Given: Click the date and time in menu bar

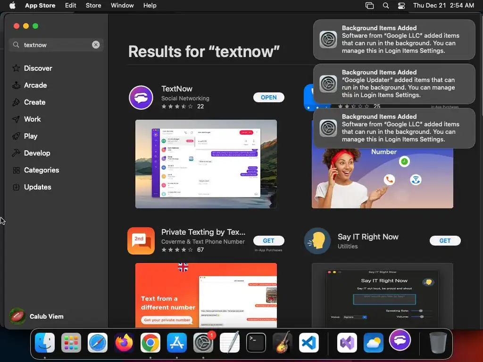Looking at the screenshot, I should pos(443,5).
